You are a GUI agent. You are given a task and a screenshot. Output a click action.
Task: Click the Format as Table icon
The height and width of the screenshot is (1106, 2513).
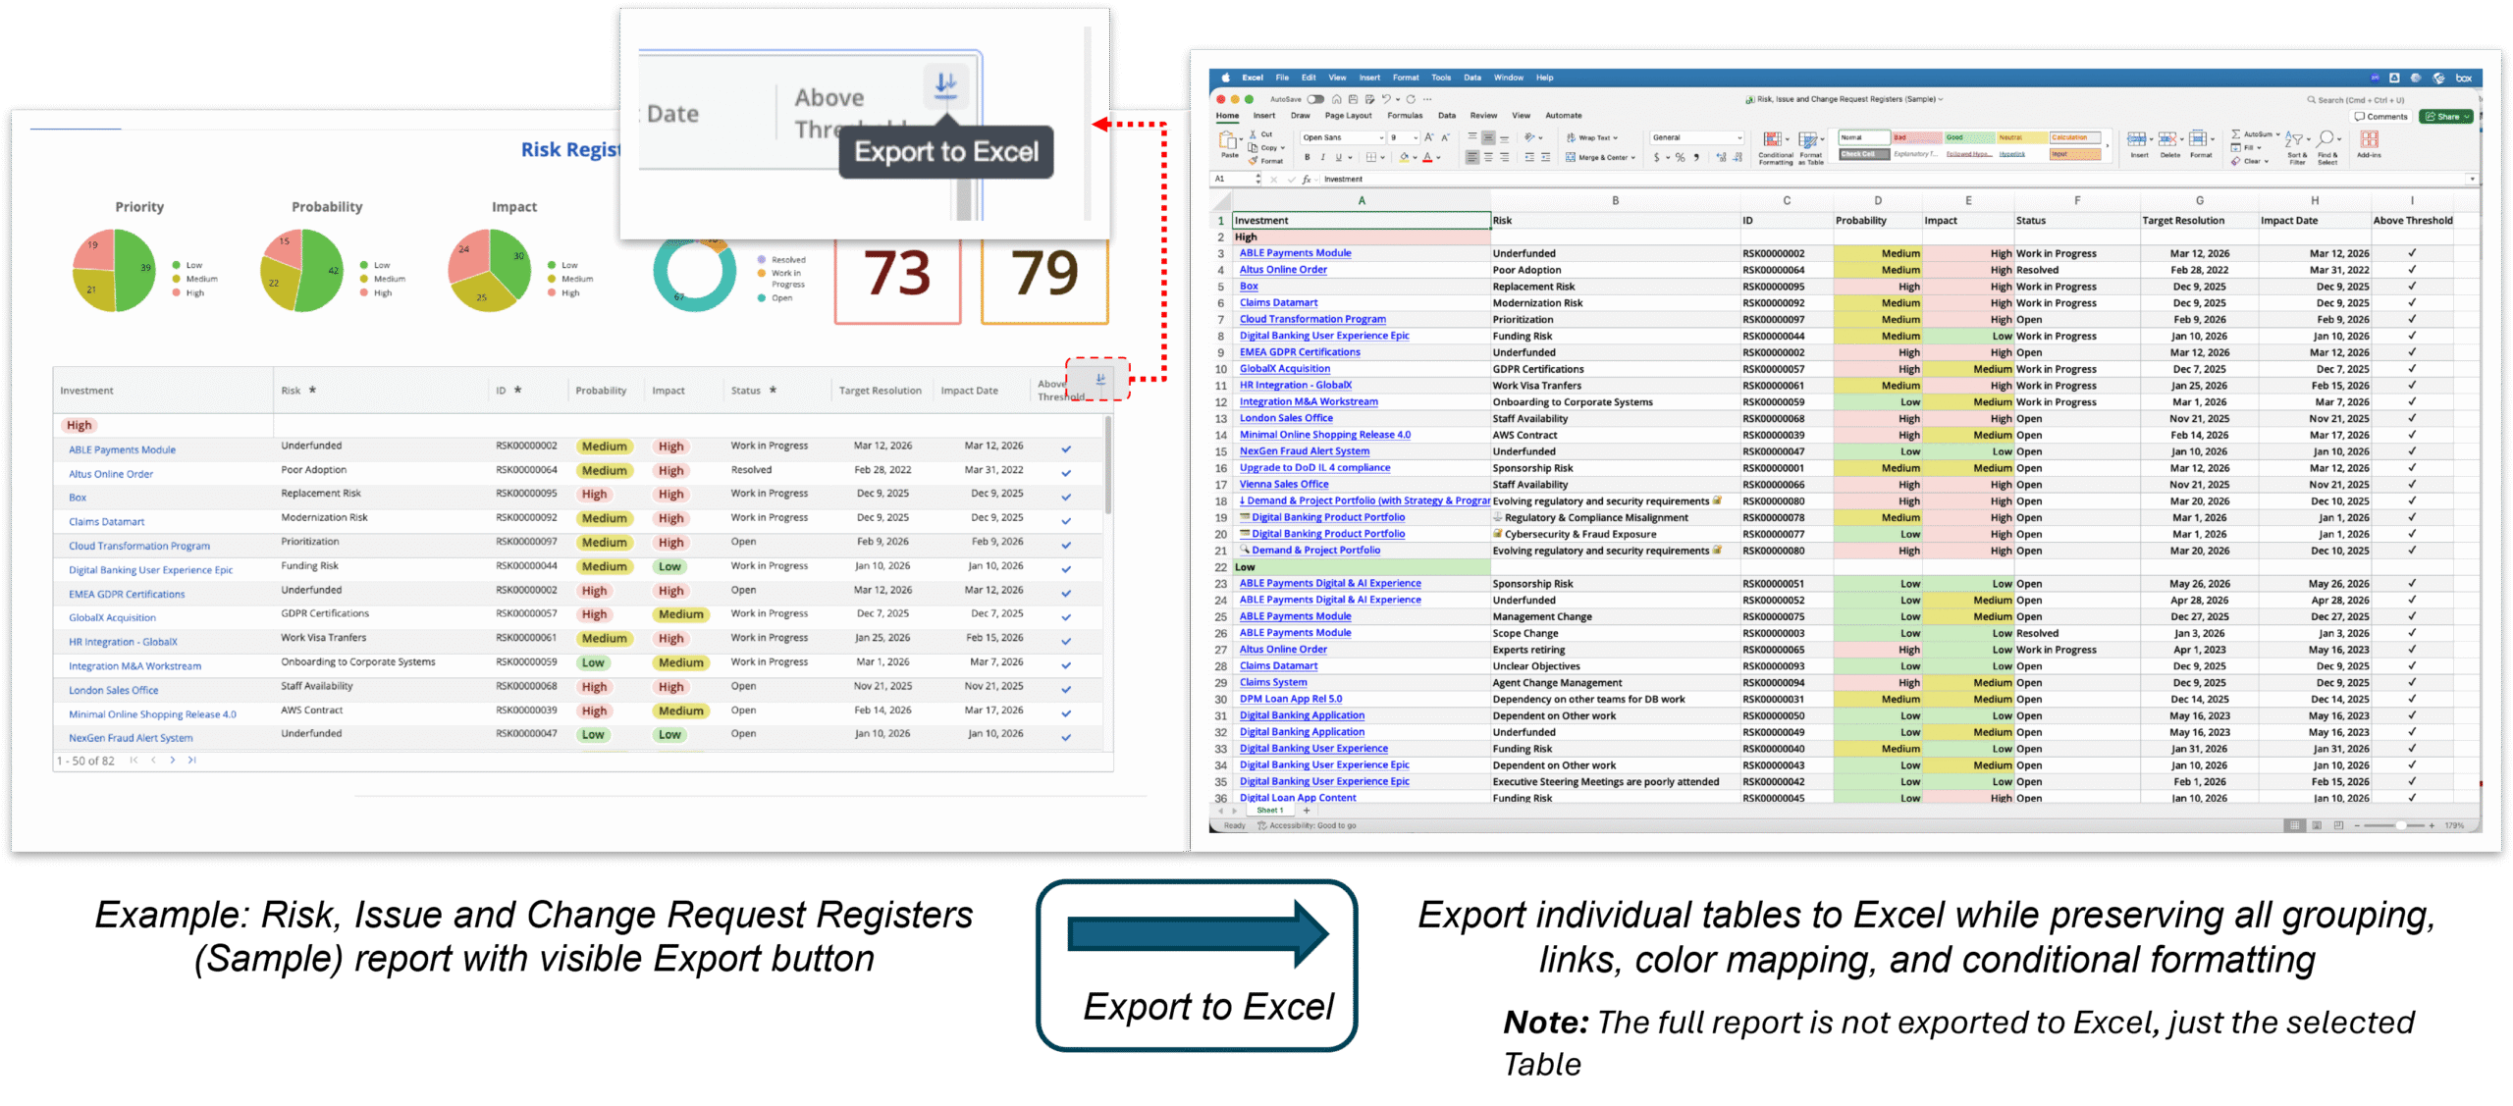click(1808, 140)
